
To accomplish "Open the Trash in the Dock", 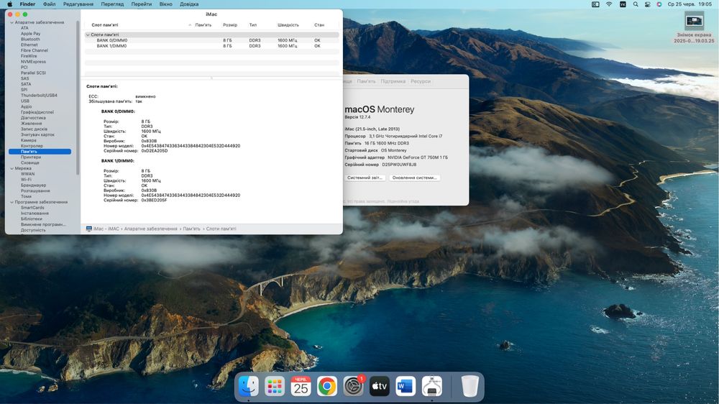I will (470, 386).
